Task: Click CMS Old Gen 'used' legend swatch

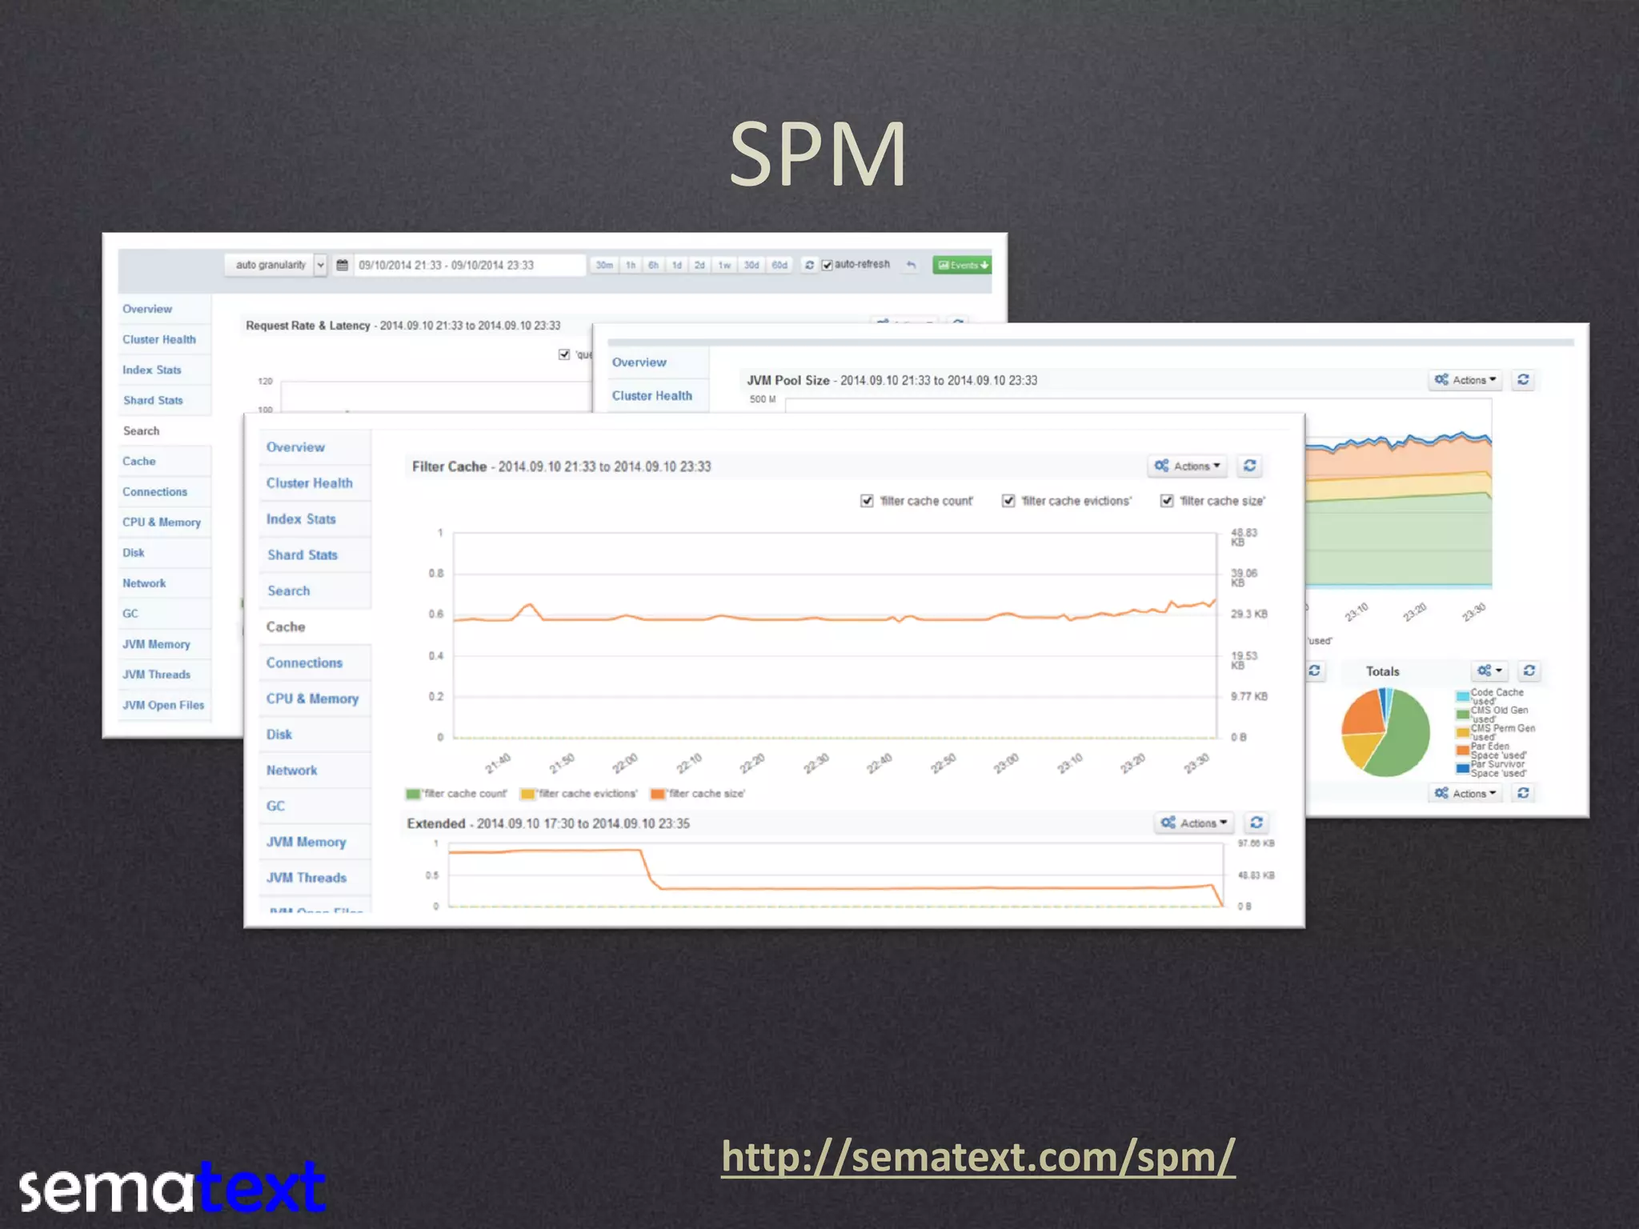Action: tap(1462, 714)
